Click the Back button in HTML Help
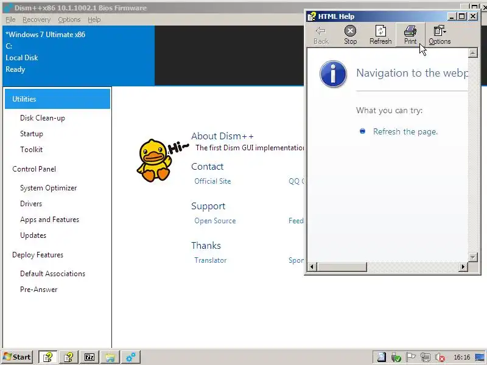 point(321,35)
